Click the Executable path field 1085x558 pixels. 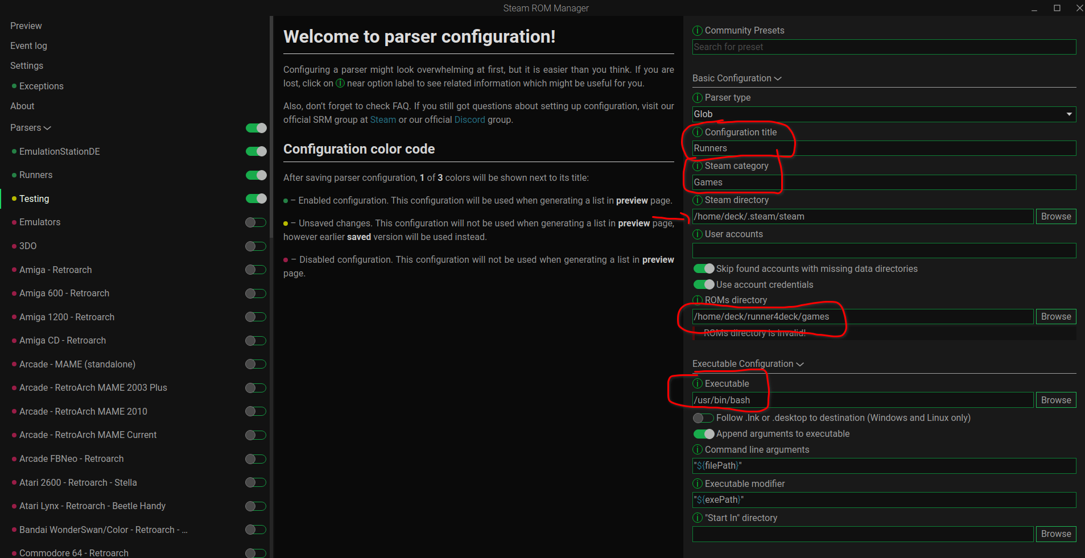pos(863,400)
